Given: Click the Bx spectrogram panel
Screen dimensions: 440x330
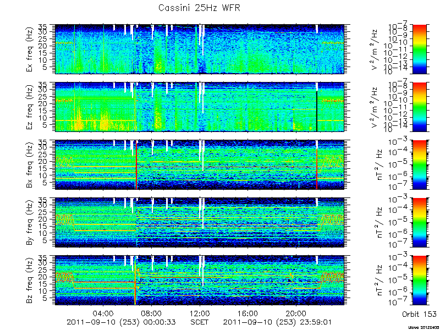Looking at the screenshot, I should (x=199, y=164).
